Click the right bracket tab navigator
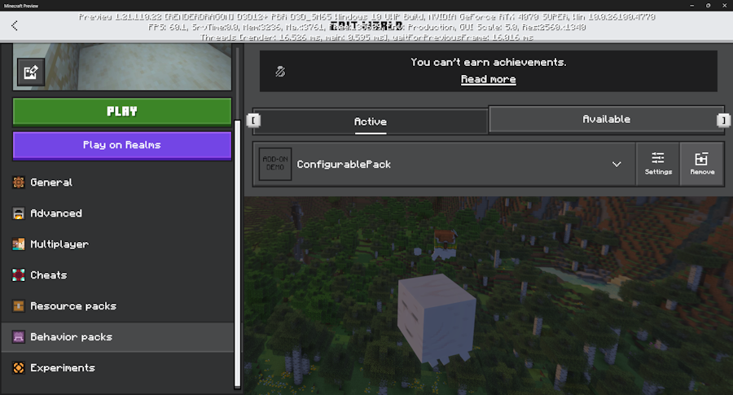Image resolution: width=733 pixels, height=395 pixels. [723, 121]
